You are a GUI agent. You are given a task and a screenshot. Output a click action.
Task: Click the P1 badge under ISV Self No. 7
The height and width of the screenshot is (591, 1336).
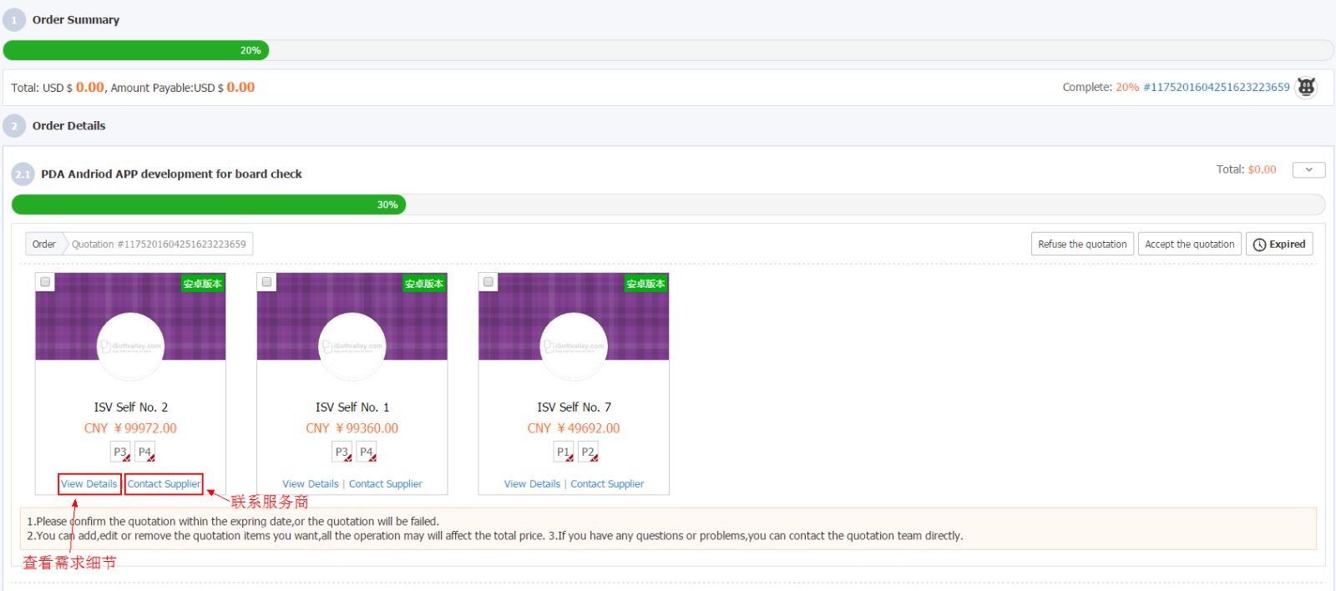(564, 452)
